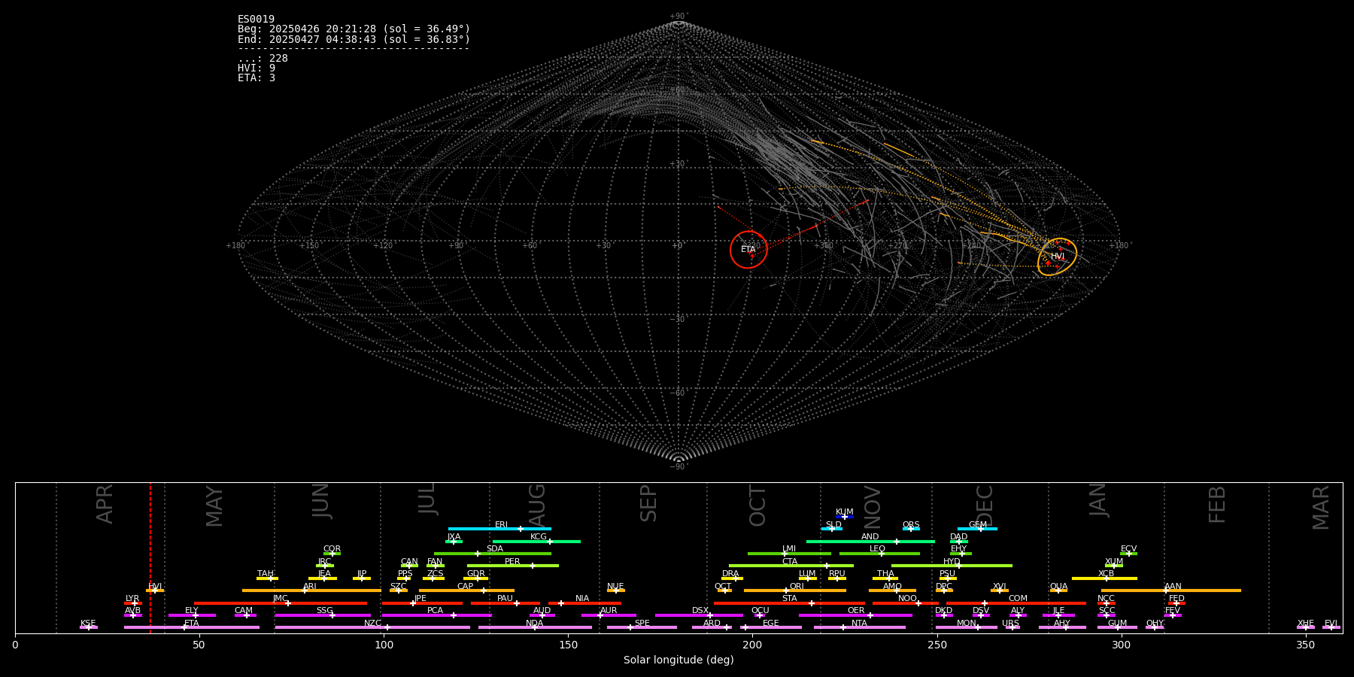Viewport: 1354px width, 677px height.
Task: Click the PER shower label
Action: coord(512,562)
